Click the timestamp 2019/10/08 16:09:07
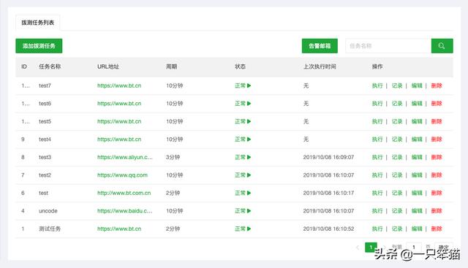 point(328,158)
